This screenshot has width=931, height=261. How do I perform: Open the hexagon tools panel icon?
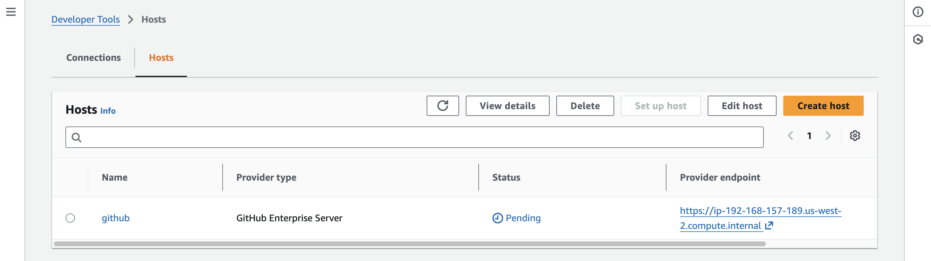(918, 39)
